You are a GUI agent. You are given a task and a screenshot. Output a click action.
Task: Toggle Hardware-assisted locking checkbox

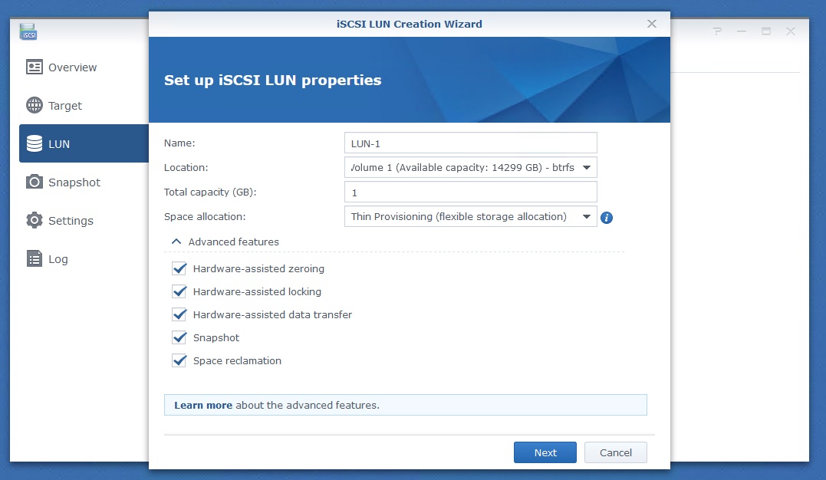[x=179, y=292]
